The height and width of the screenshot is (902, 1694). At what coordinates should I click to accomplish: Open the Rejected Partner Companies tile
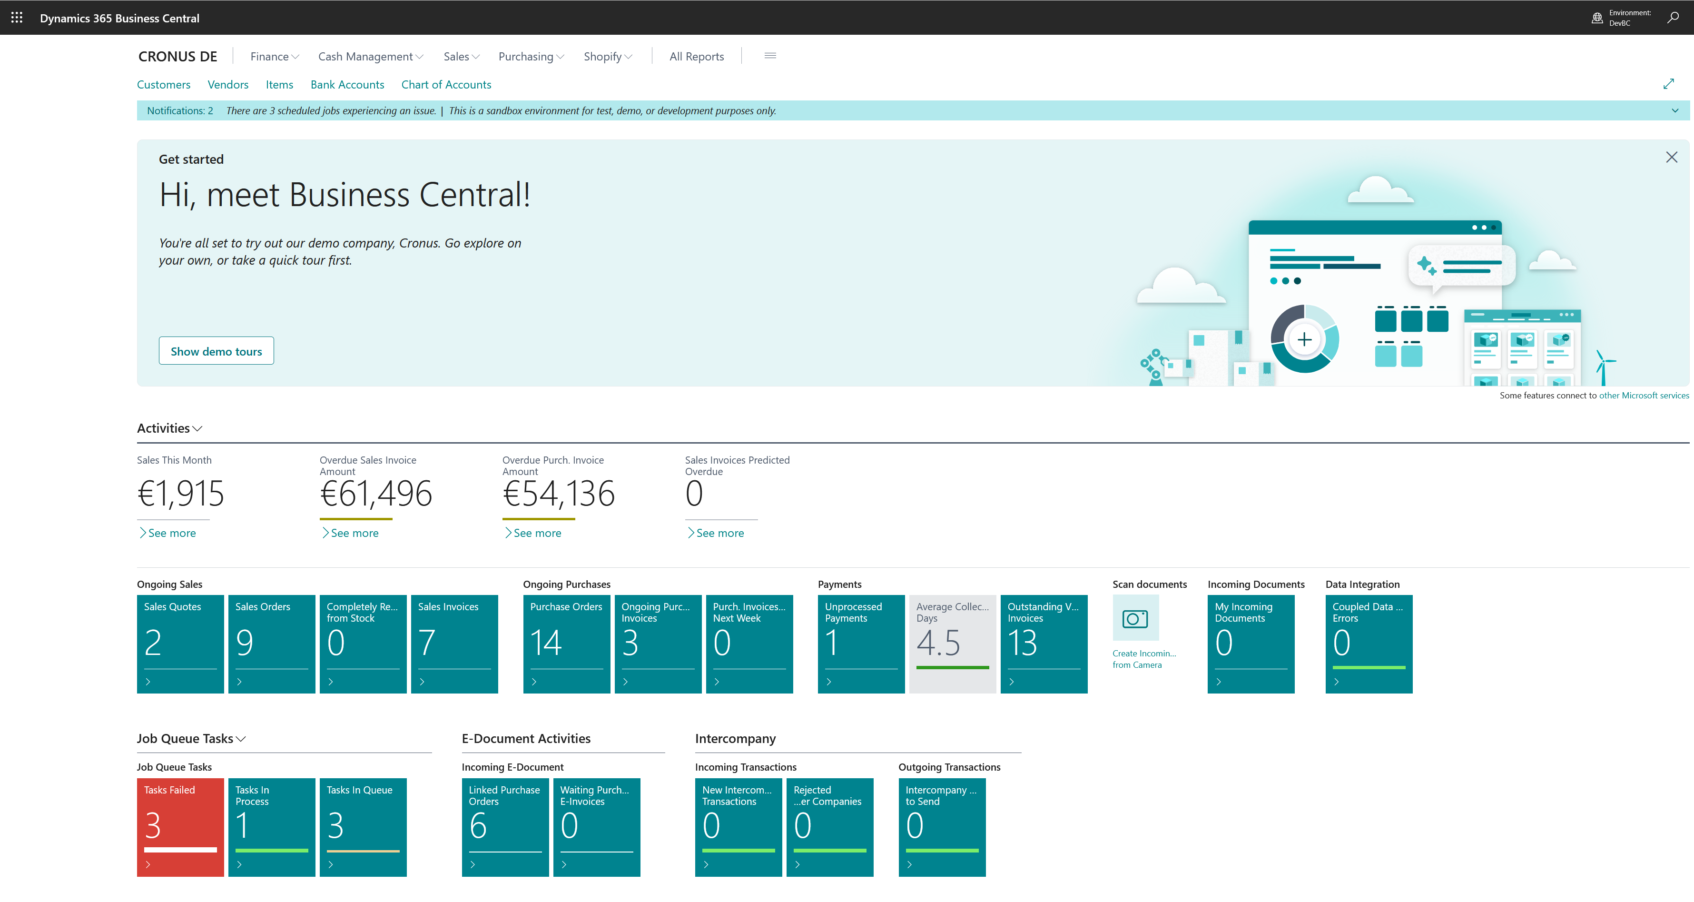click(830, 827)
